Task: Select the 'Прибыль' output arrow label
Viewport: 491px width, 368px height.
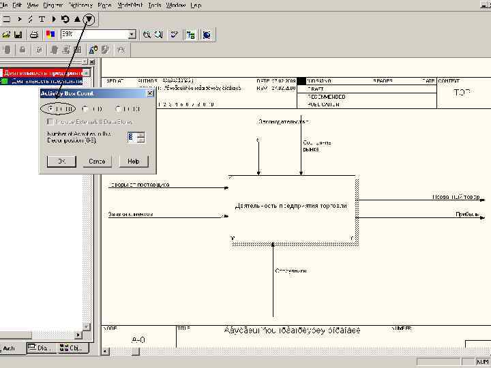Action: coord(467,214)
